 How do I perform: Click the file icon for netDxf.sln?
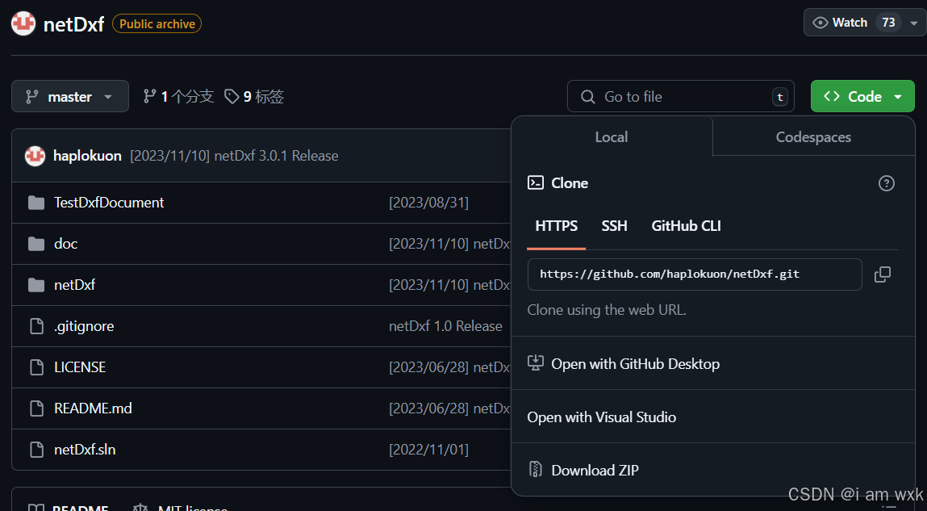36,450
